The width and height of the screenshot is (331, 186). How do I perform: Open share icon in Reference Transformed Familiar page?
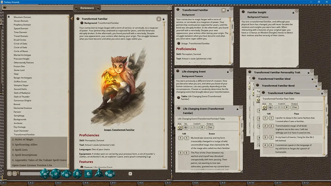coord(159,19)
